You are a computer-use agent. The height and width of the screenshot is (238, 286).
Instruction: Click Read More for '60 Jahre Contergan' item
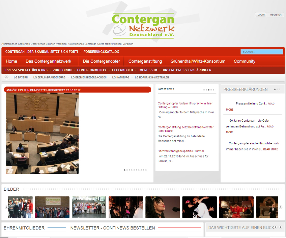tap(270, 126)
